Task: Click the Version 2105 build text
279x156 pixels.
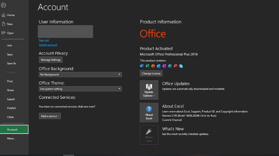Action: 189,116
